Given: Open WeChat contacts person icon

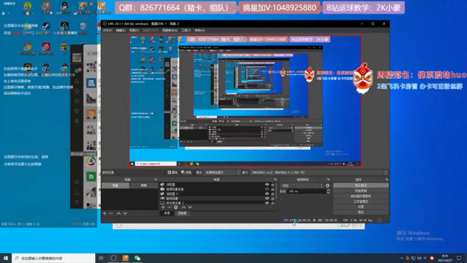Looking at the screenshot, I should tap(77, 81).
